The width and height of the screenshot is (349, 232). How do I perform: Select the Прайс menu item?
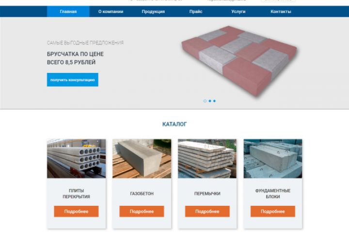click(196, 12)
